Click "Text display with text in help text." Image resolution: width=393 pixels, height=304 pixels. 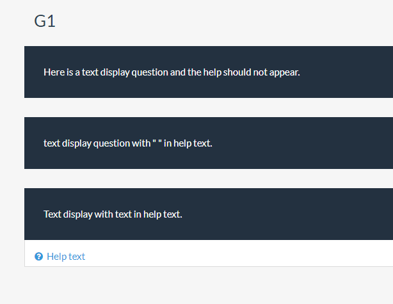pos(113,214)
